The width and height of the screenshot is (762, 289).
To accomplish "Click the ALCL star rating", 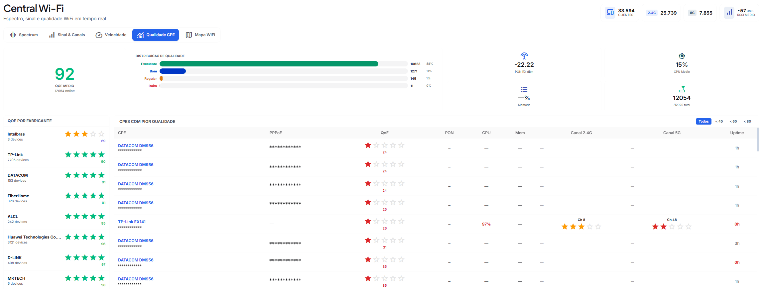I will 85,216.
